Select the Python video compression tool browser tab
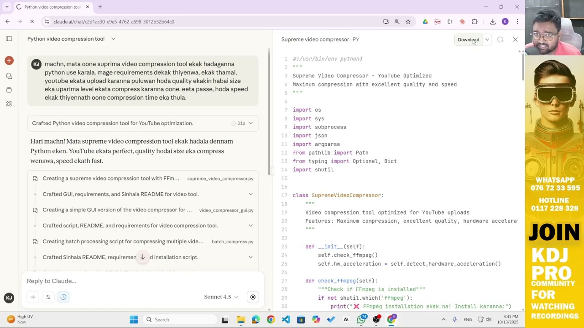The image size is (584, 328). click(52, 7)
